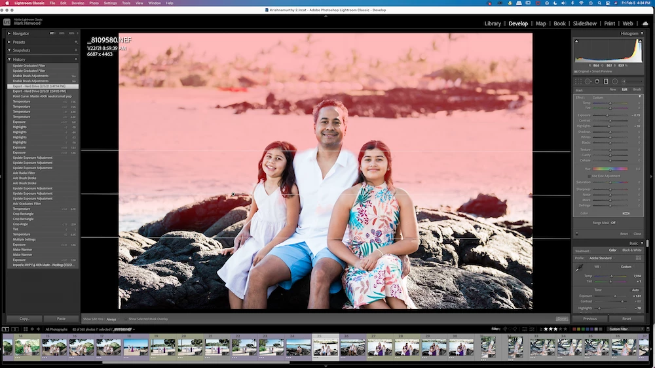Open the Range Mask Off dropdown
655x368 pixels.
(x=614, y=223)
